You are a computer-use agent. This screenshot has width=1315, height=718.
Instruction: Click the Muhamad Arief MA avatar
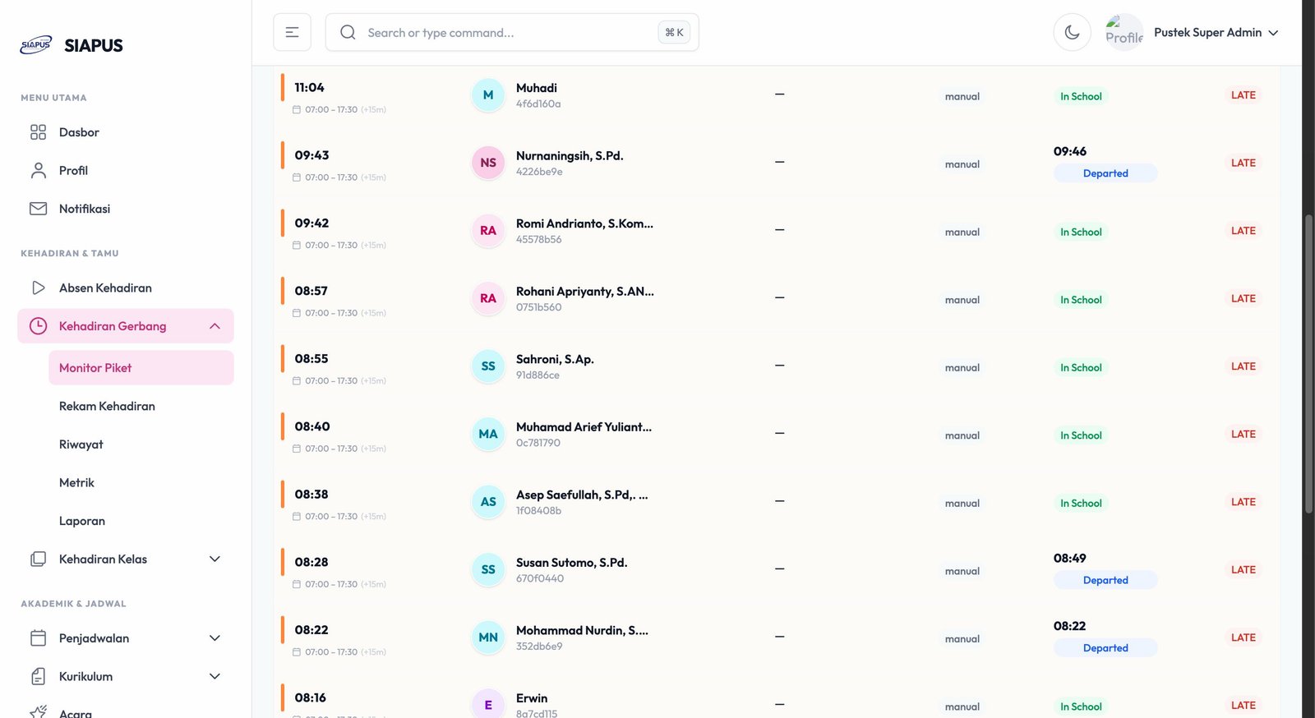point(488,434)
